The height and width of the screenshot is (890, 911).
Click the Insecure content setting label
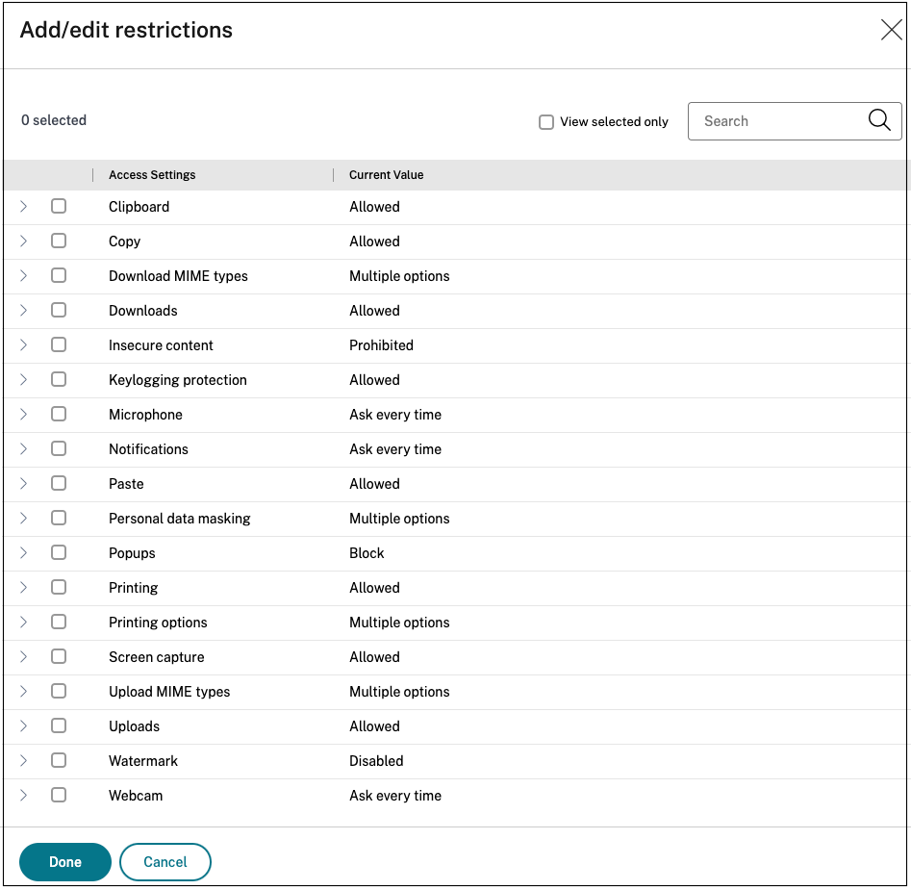(161, 345)
